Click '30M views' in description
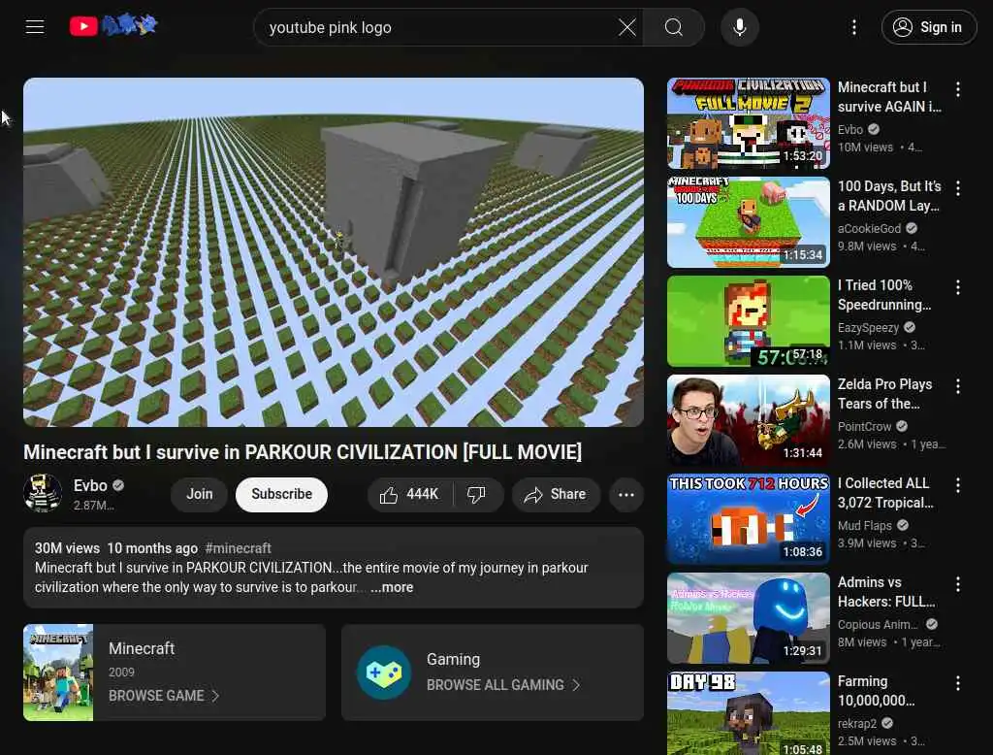The width and height of the screenshot is (993, 755). coord(67,548)
